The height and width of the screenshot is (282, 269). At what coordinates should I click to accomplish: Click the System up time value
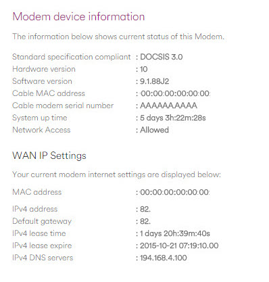[x=173, y=118]
